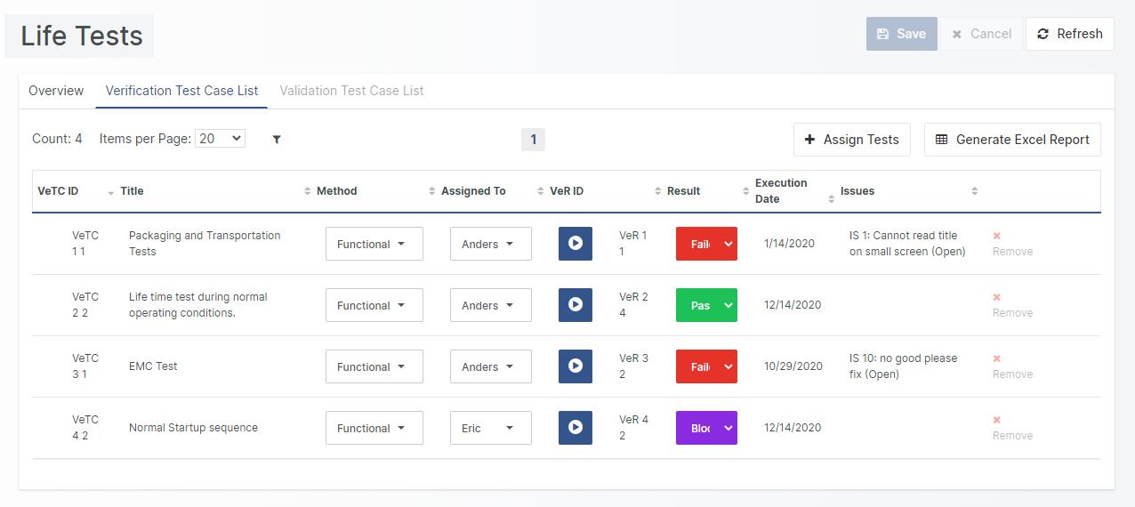Run the Packaging and Transportation Tests play button
Image resolution: width=1135 pixels, height=507 pixels.
tap(576, 244)
